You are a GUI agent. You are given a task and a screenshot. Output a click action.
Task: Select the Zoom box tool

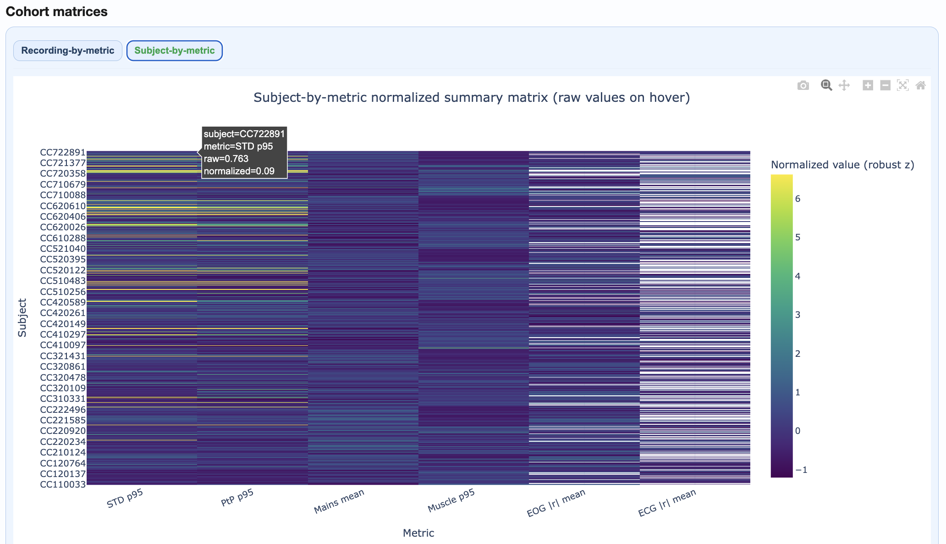click(826, 85)
